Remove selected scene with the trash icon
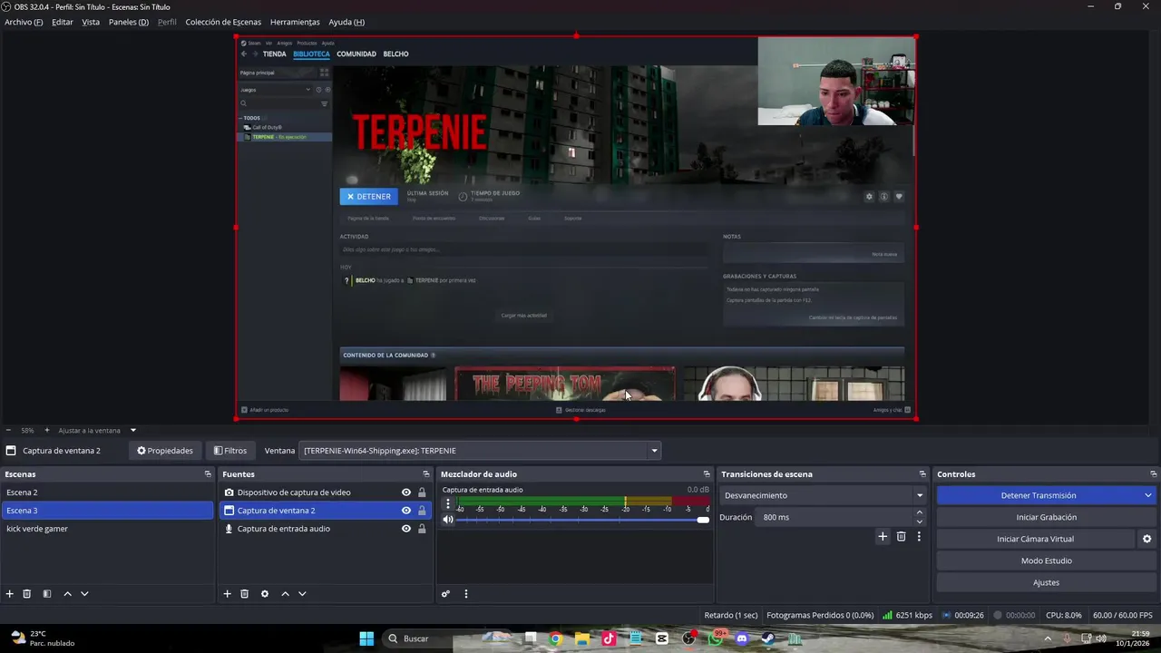The height and width of the screenshot is (653, 1161). pos(27,594)
